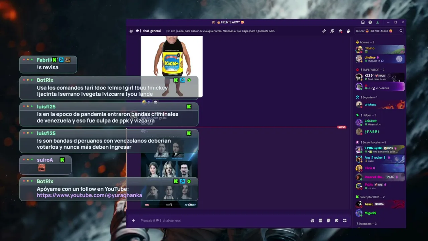
Task: Click ZeinTwit's avatar in member list
Action: [x=359, y=123]
